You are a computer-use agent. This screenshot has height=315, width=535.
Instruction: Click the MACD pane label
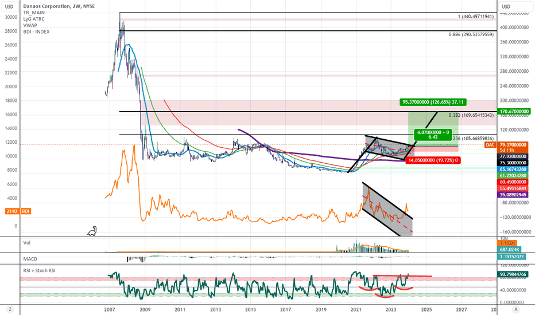pyautogui.click(x=30, y=259)
